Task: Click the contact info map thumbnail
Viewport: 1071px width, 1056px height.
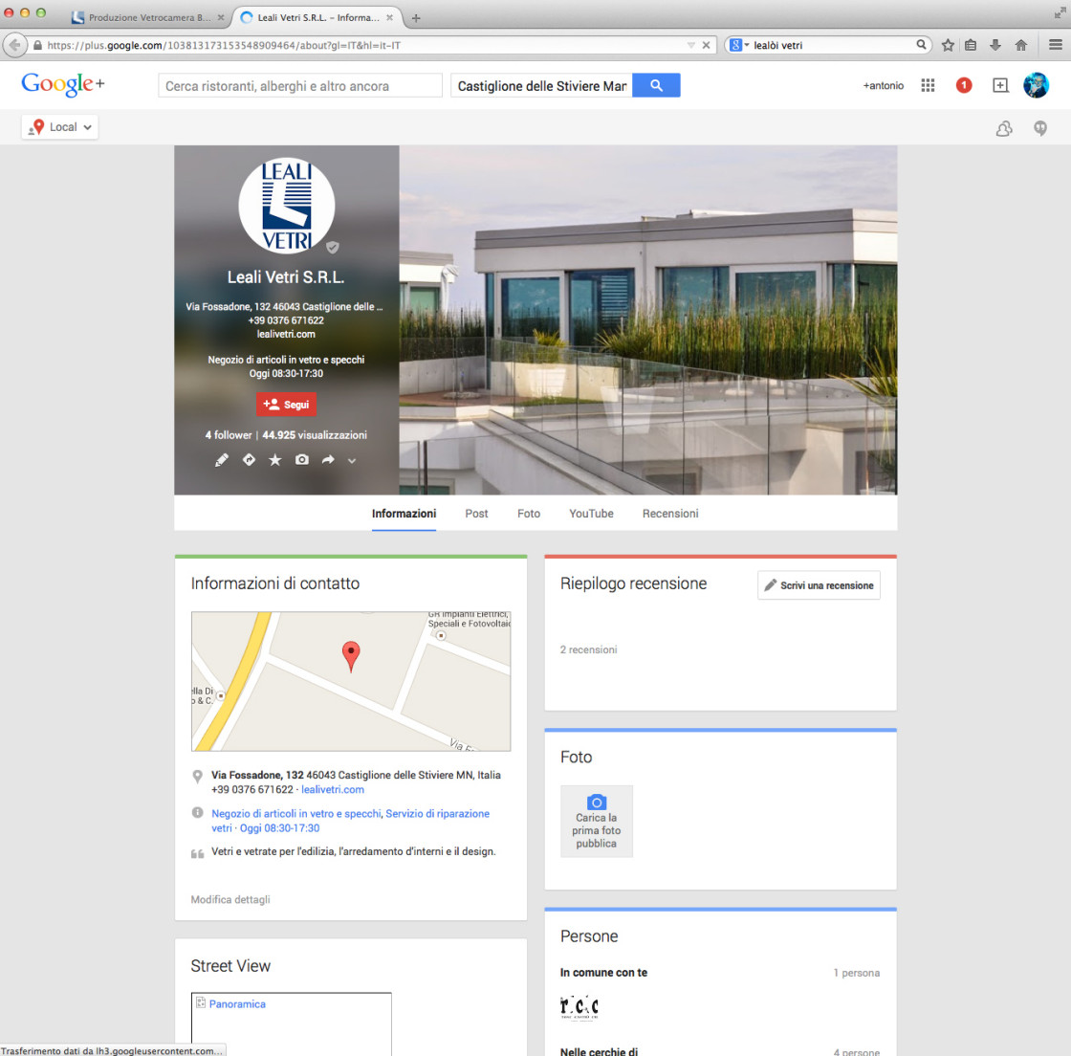Action: tap(350, 681)
